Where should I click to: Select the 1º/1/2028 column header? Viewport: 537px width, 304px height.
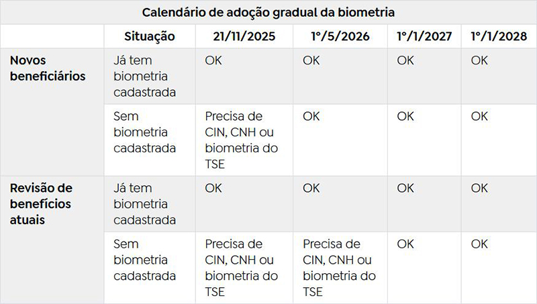(499, 36)
